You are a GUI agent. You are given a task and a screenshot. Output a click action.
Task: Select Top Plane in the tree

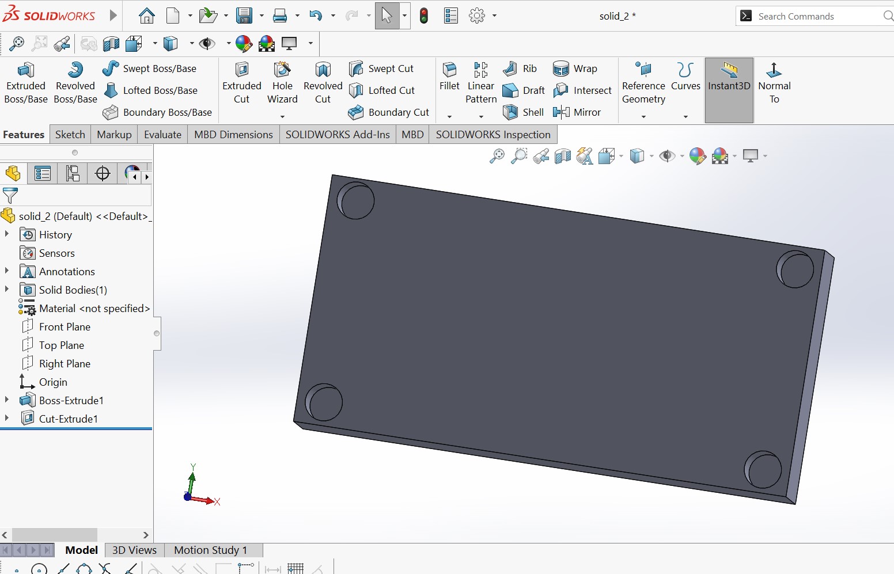54,345
